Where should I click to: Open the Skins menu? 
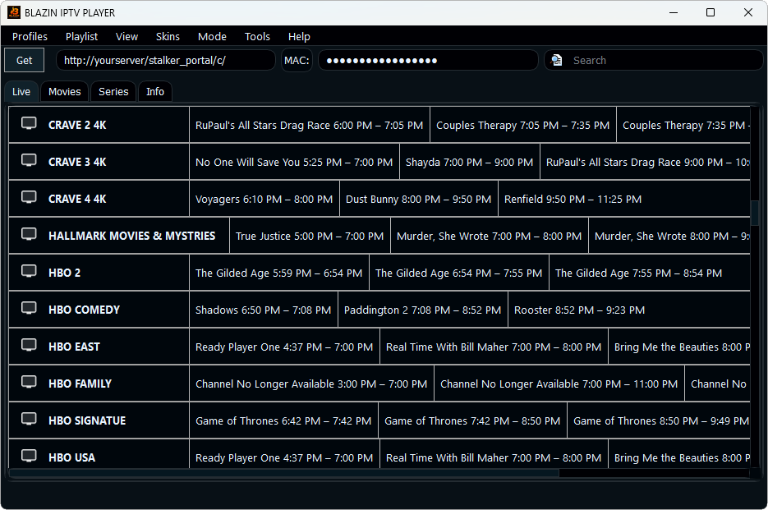[x=168, y=37]
